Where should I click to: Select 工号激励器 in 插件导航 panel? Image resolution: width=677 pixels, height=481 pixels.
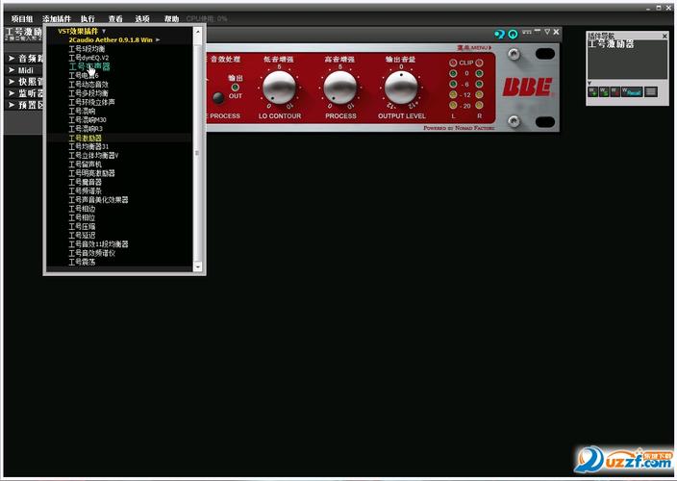click(x=612, y=44)
